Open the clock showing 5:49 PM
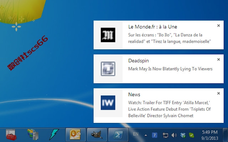Image resolution: width=228 pixels, height=142 pixels. click(x=210, y=135)
